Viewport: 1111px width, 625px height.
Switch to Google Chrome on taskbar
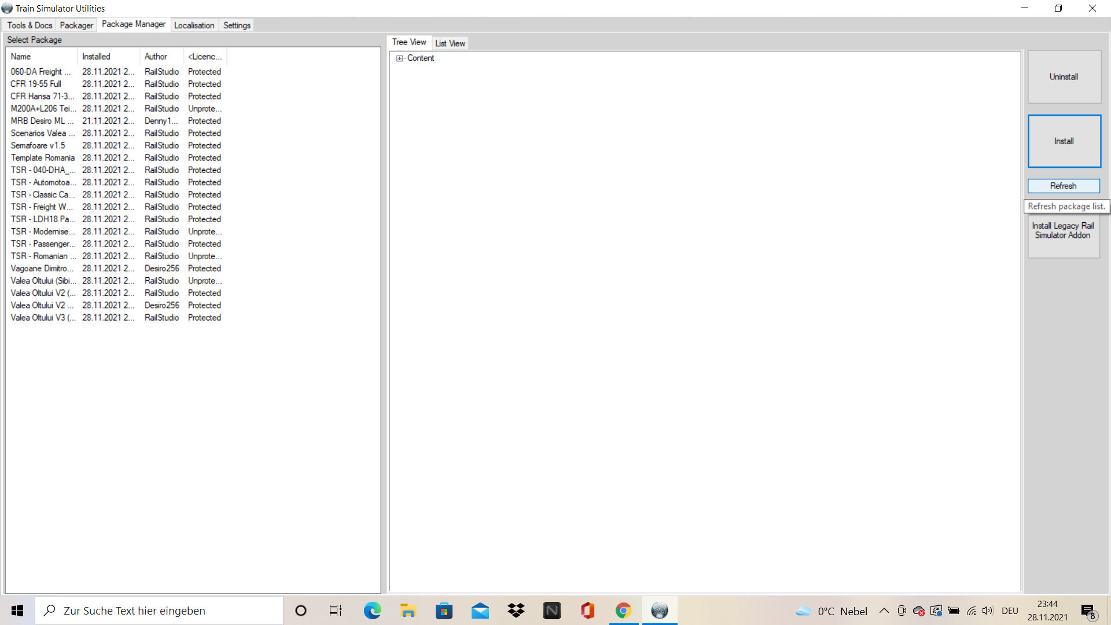pos(623,611)
